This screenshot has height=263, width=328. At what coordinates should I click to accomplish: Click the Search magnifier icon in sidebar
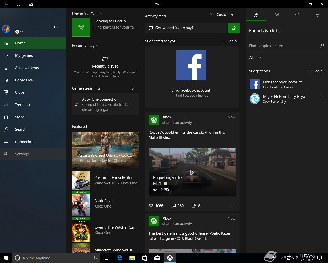point(6,129)
